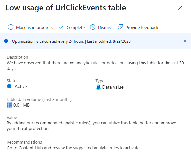Image resolution: width=191 pixels, height=161 pixels.
Task: Open Provide feedback
Action: (x=142, y=27)
